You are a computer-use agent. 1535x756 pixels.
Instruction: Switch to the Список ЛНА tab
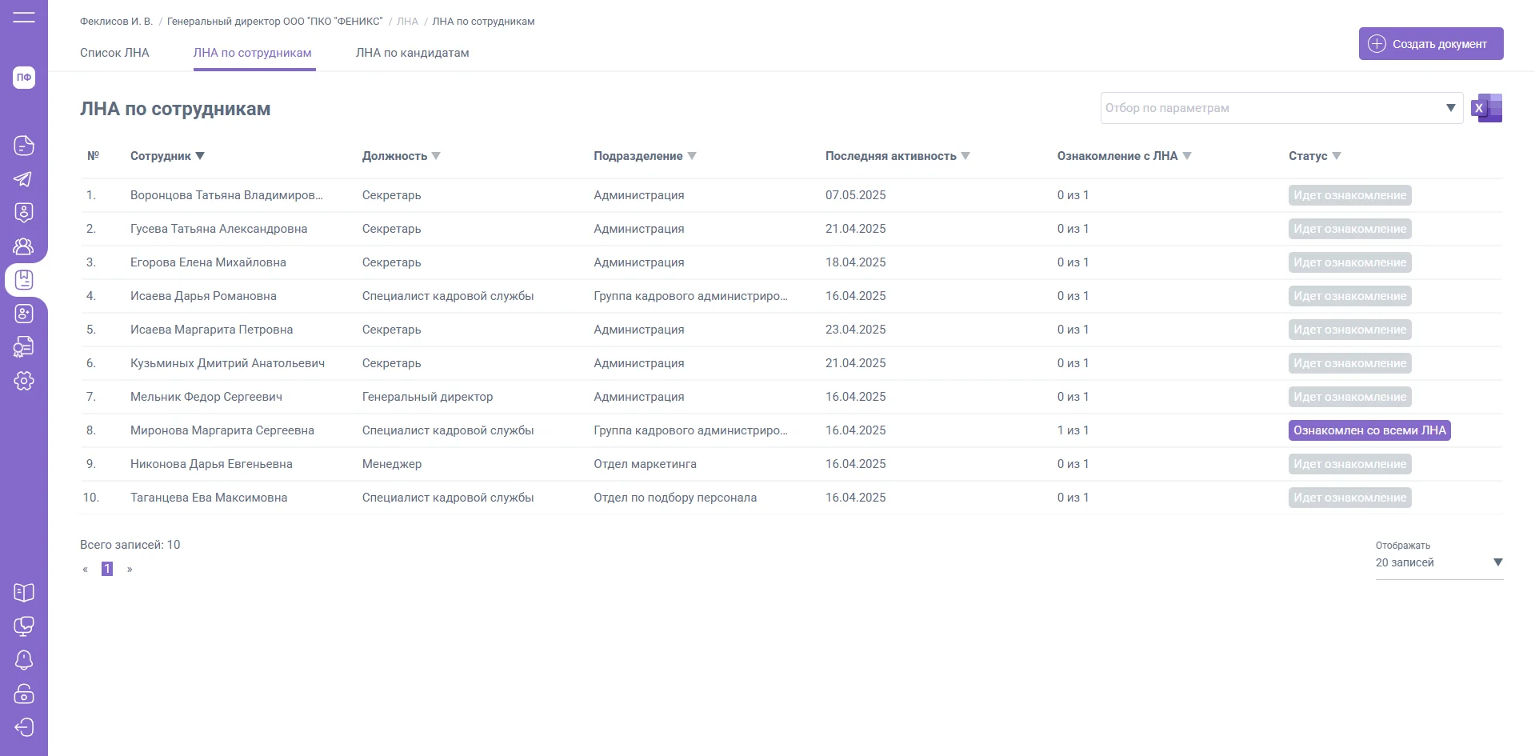point(114,53)
